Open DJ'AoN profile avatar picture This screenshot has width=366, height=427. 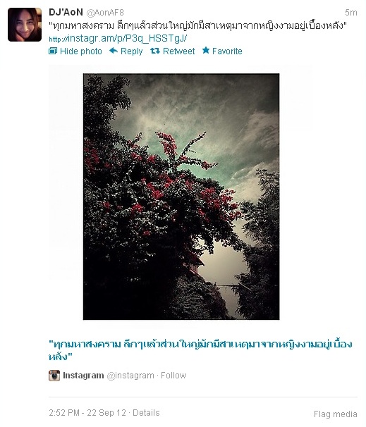(25, 25)
